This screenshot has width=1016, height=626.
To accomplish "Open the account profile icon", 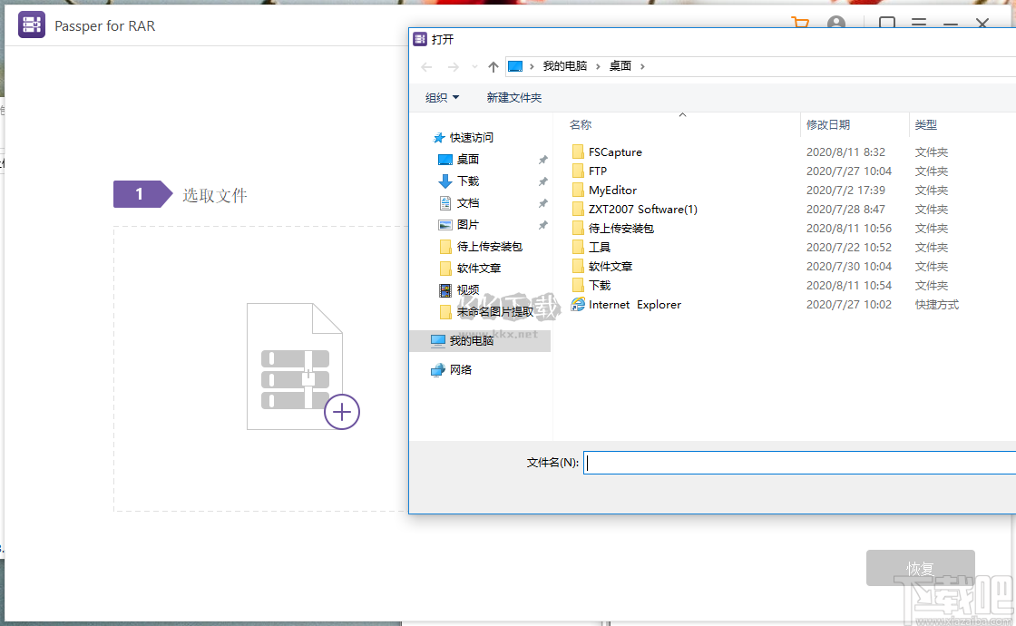I will [835, 24].
